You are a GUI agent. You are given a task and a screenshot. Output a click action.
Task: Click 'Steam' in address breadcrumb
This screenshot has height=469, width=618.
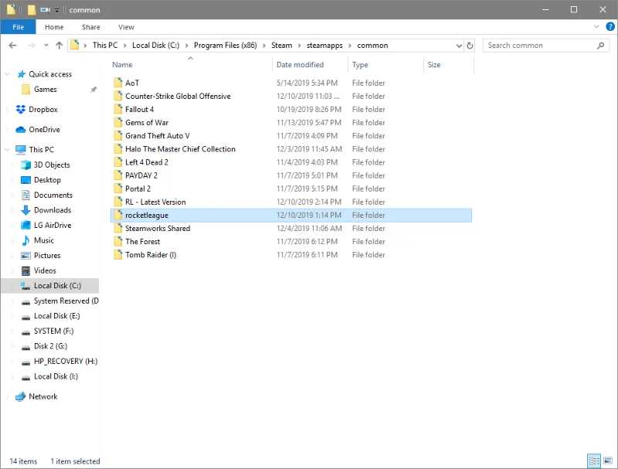(x=281, y=46)
